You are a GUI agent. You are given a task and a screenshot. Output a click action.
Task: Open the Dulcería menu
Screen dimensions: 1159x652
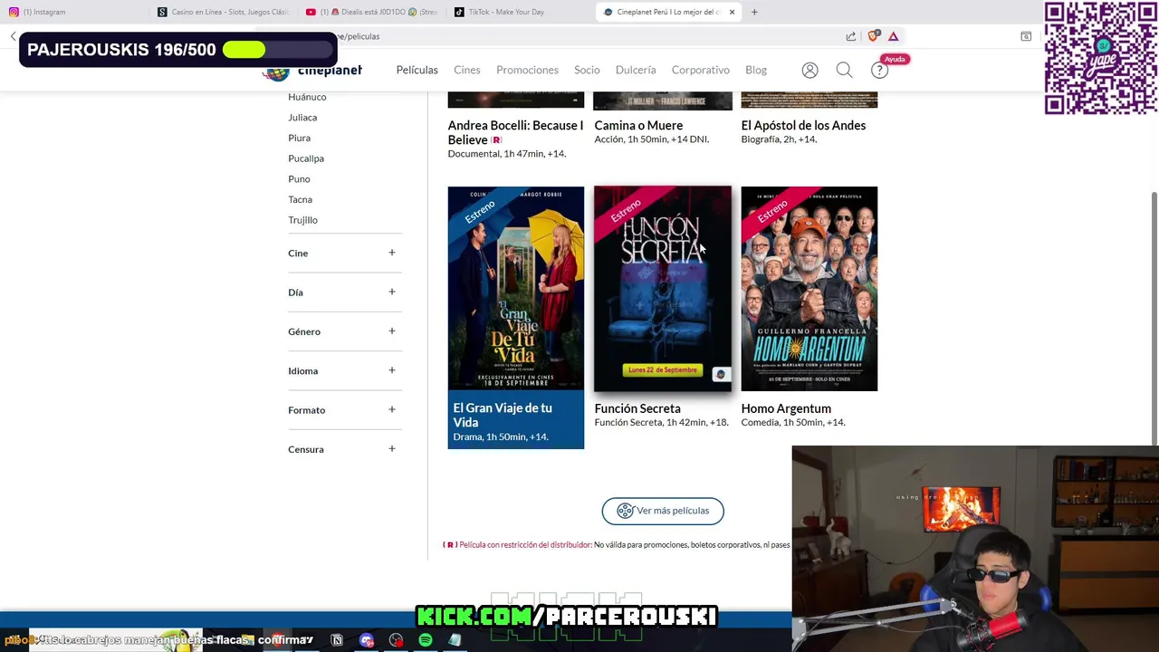tap(636, 70)
